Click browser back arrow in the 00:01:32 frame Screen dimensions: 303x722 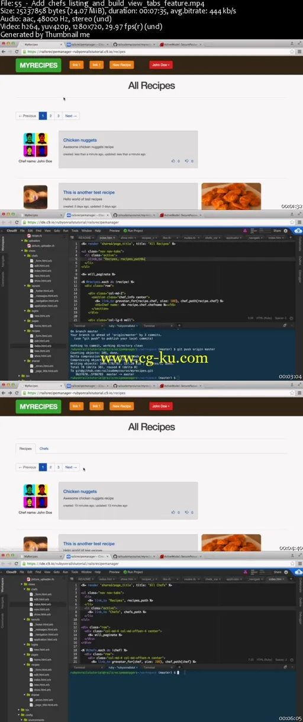pyautogui.click(x=4, y=52)
